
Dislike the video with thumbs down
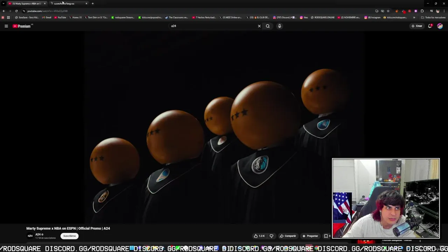(272, 236)
